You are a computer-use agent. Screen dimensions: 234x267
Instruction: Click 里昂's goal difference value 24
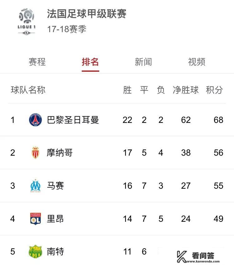pos(186,218)
